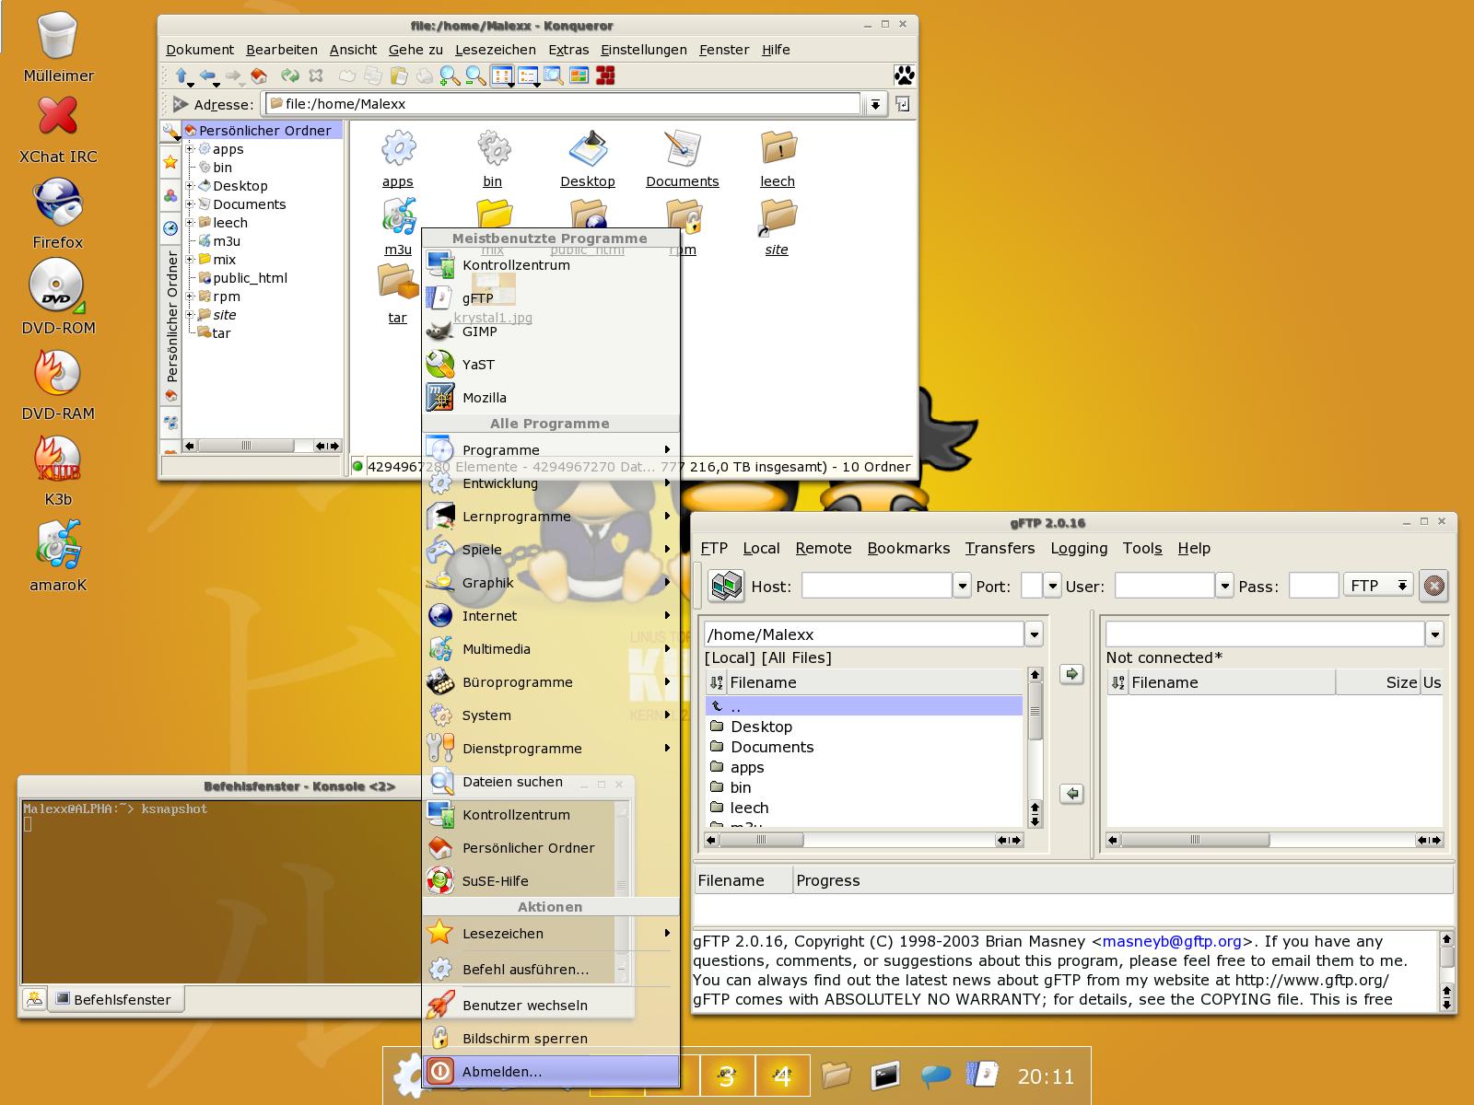Switch Konqueror to icon view mode

502,76
